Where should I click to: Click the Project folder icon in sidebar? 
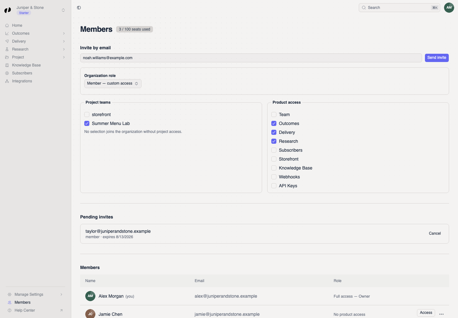point(7,57)
